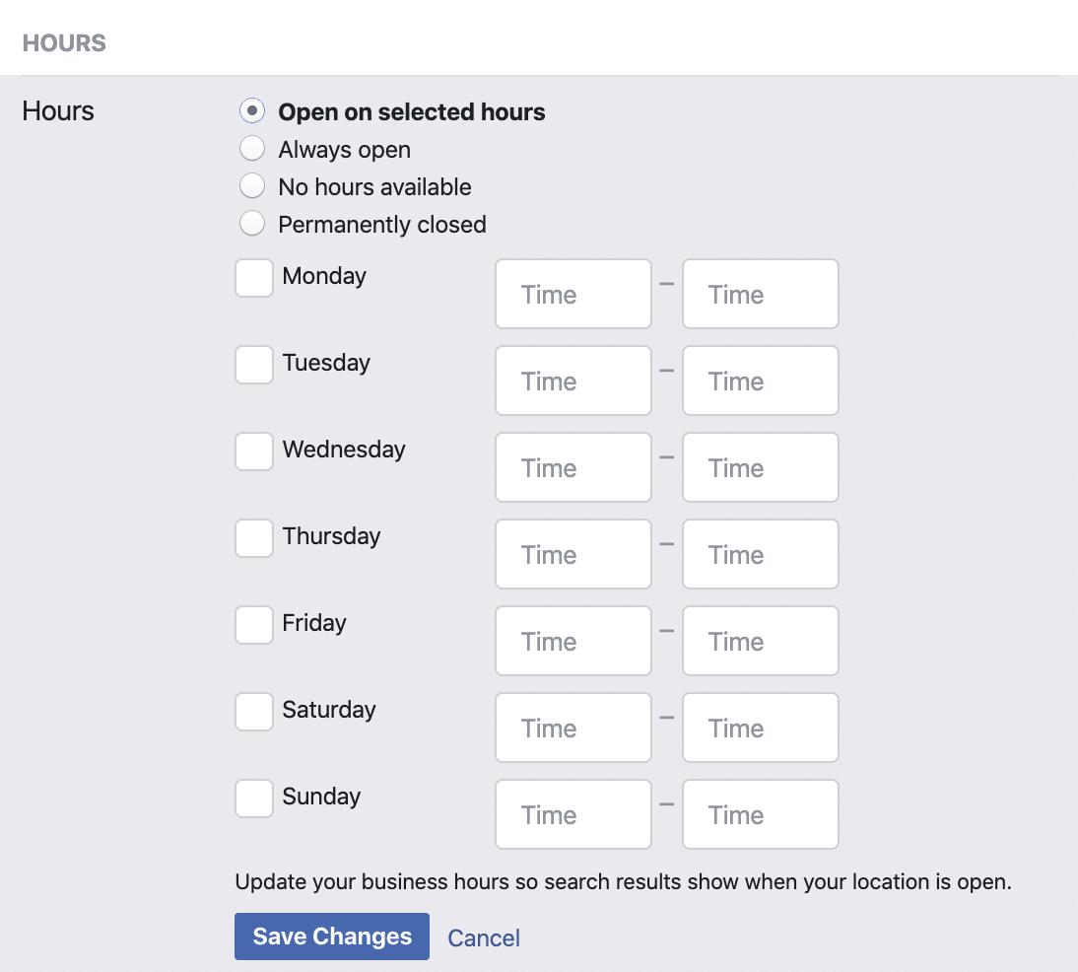This screenshot has width=1078, height=972.
Task: Click Monday's opening time field
Action: [573, 294]
